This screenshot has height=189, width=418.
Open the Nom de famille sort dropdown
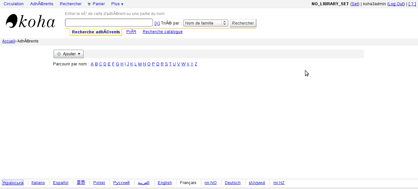click(206, 23)
